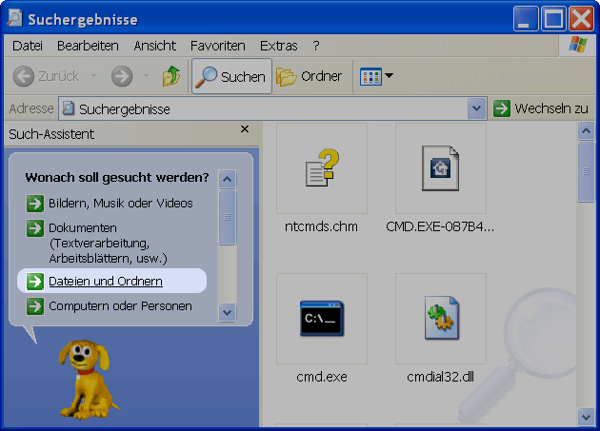Select the cmdial32.dll file icon
600x431 pixels.
(x=441, y=319)
